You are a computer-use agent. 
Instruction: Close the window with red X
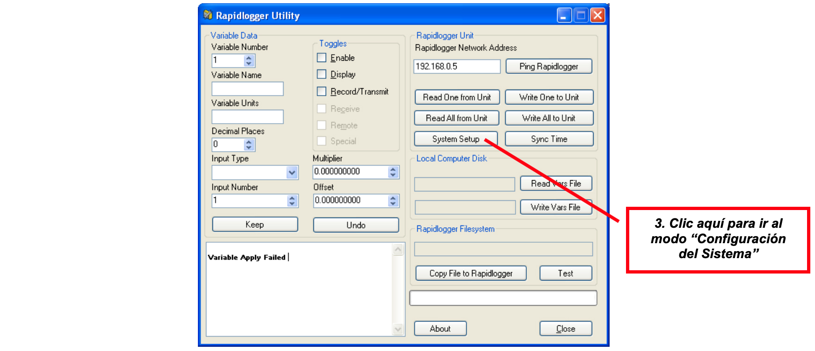(597, 15)
